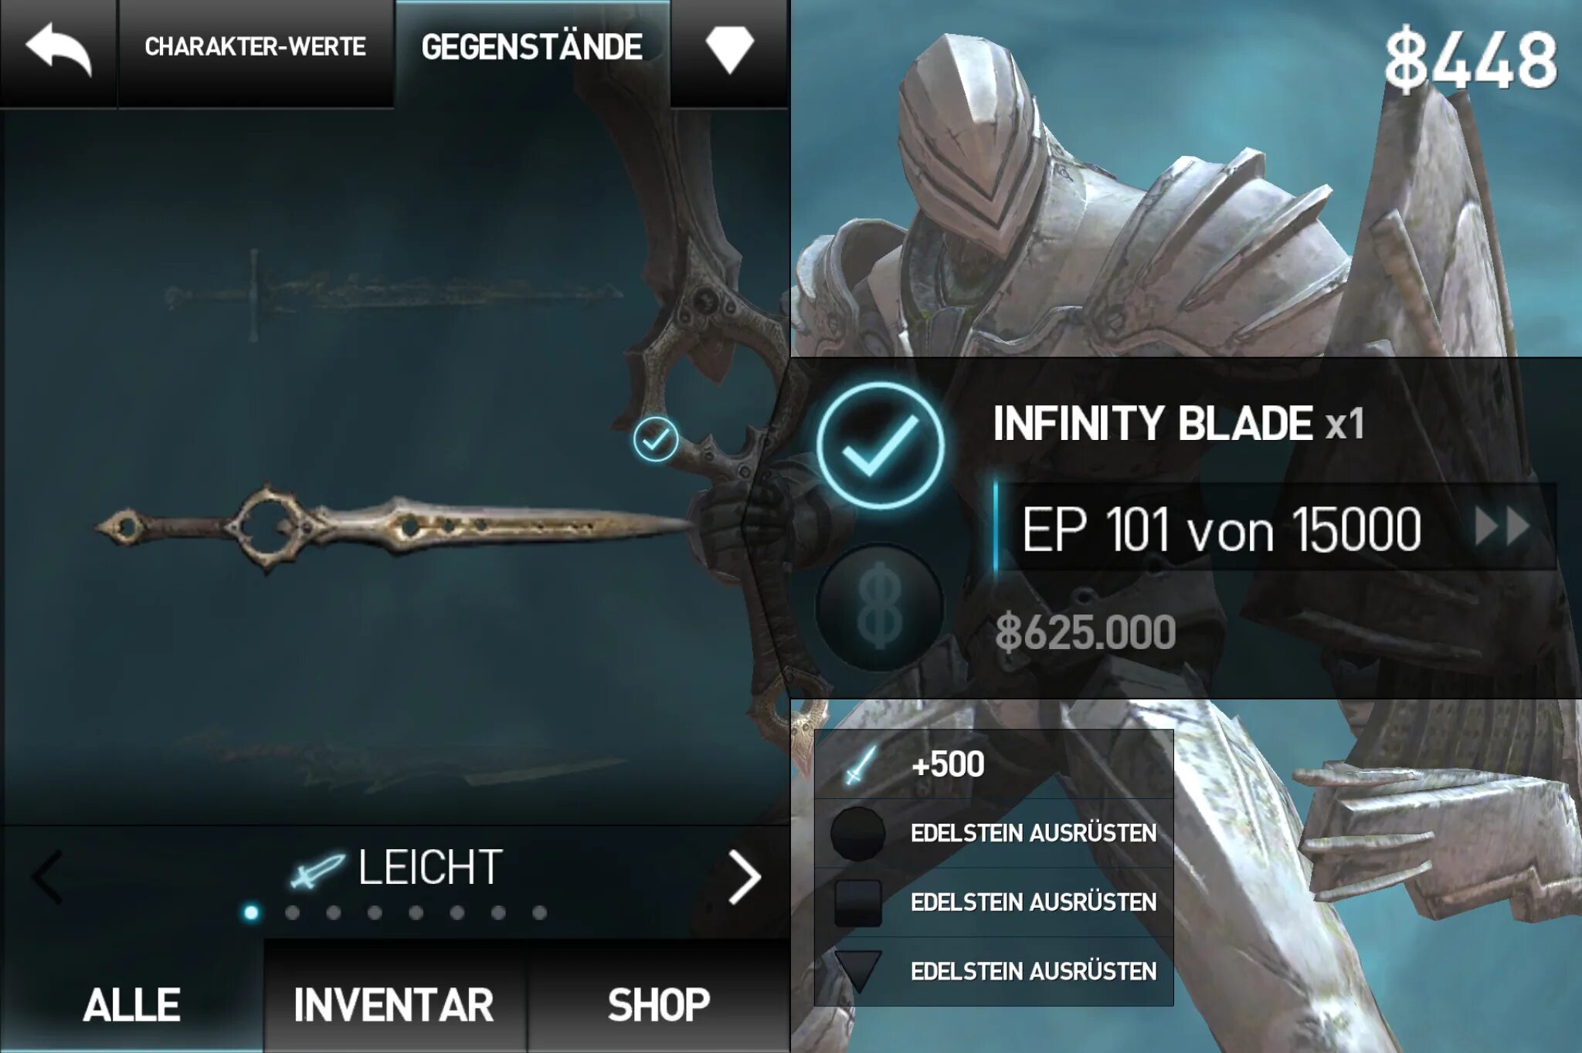Expand the EP 101 von 15000 bar
This screenshot has height=1053, width=1582.
pyautogui.click(x=1274, y=527)
